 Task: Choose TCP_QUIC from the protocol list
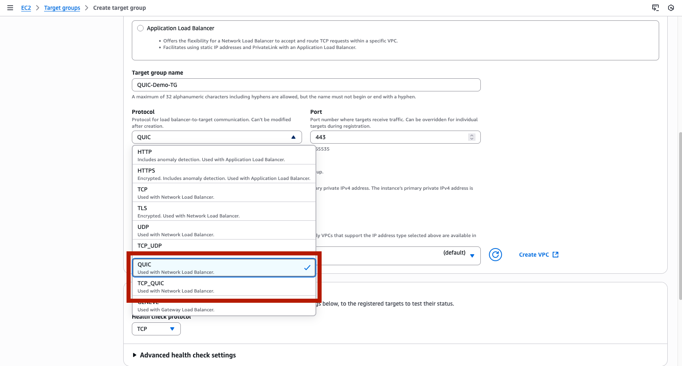[x=224, y=286]
